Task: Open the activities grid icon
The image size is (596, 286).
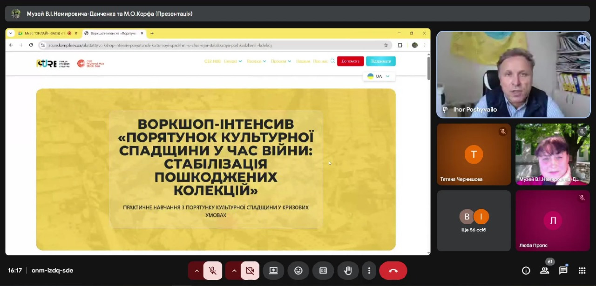Action: tap(582, 271)
